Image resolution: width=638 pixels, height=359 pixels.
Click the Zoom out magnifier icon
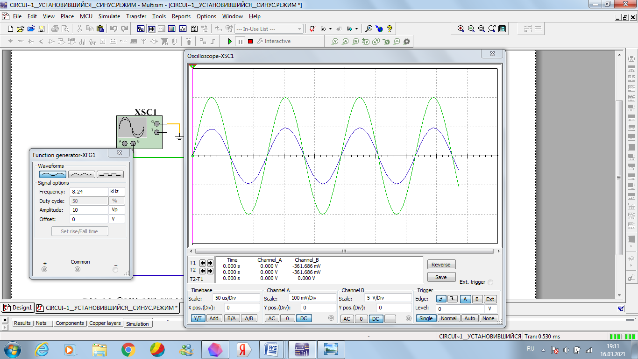471,29
